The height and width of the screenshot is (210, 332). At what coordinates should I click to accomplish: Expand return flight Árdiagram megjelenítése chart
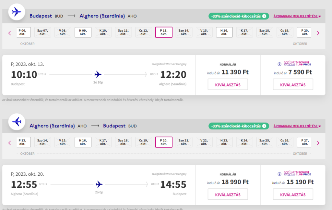coord(297,126)
